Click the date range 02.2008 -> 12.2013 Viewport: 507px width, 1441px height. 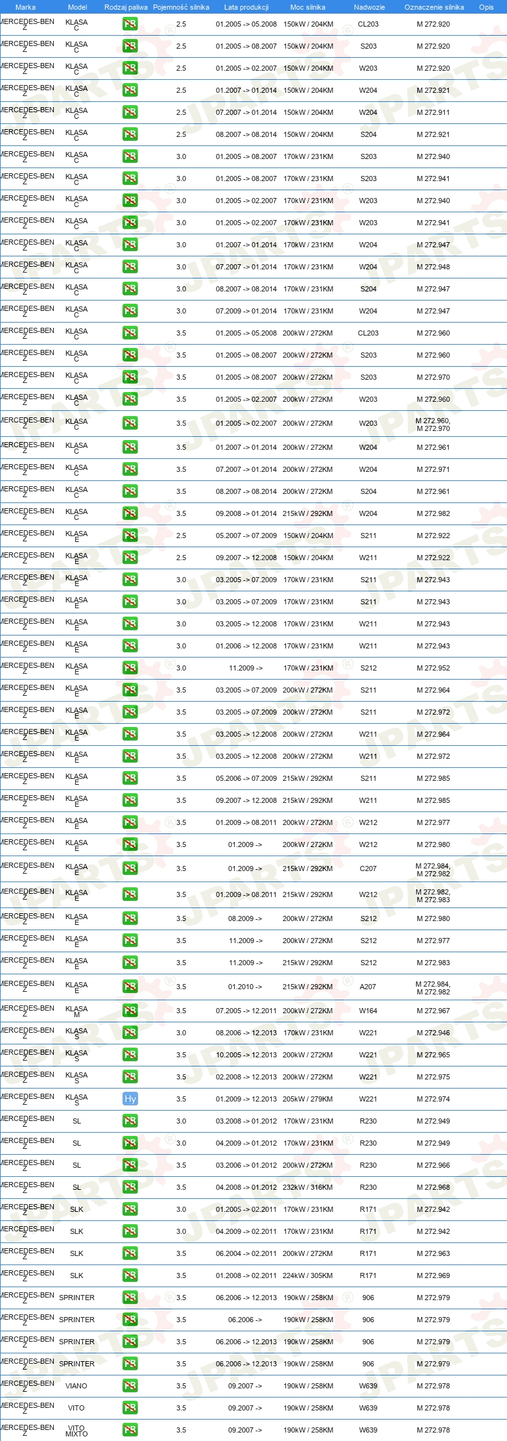[246, 1077]
